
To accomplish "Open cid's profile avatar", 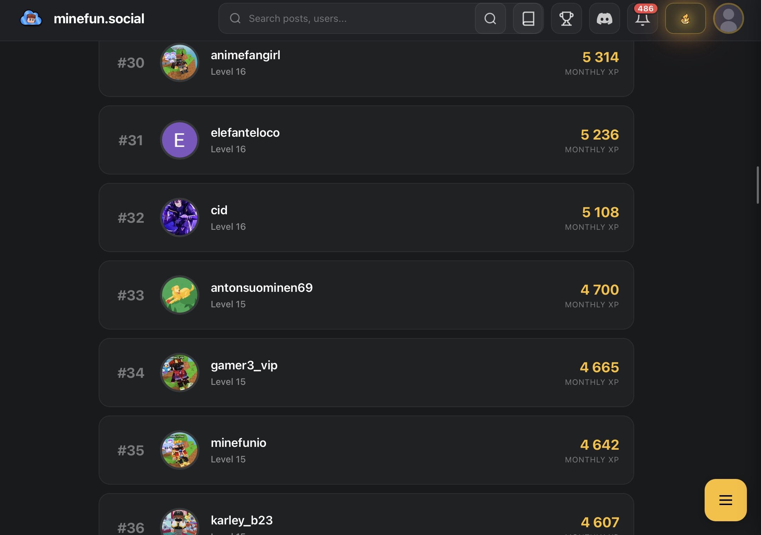I will coord(179,217).
